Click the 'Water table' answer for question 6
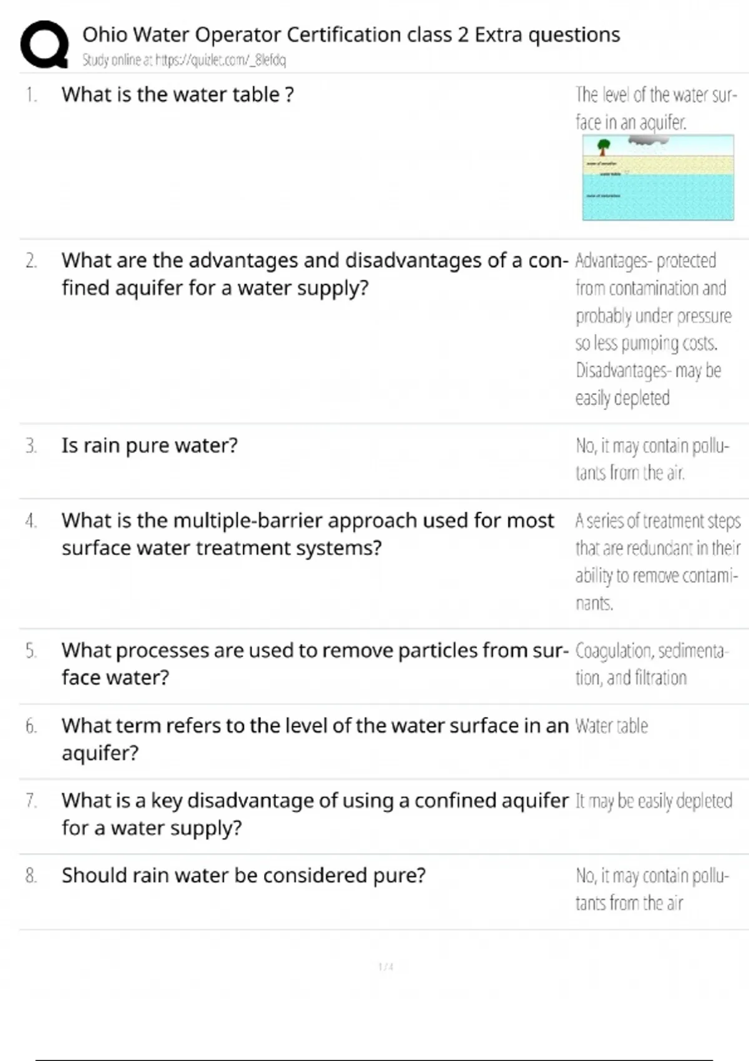This screenshot has width=749, height=1061. click(612, 726)
